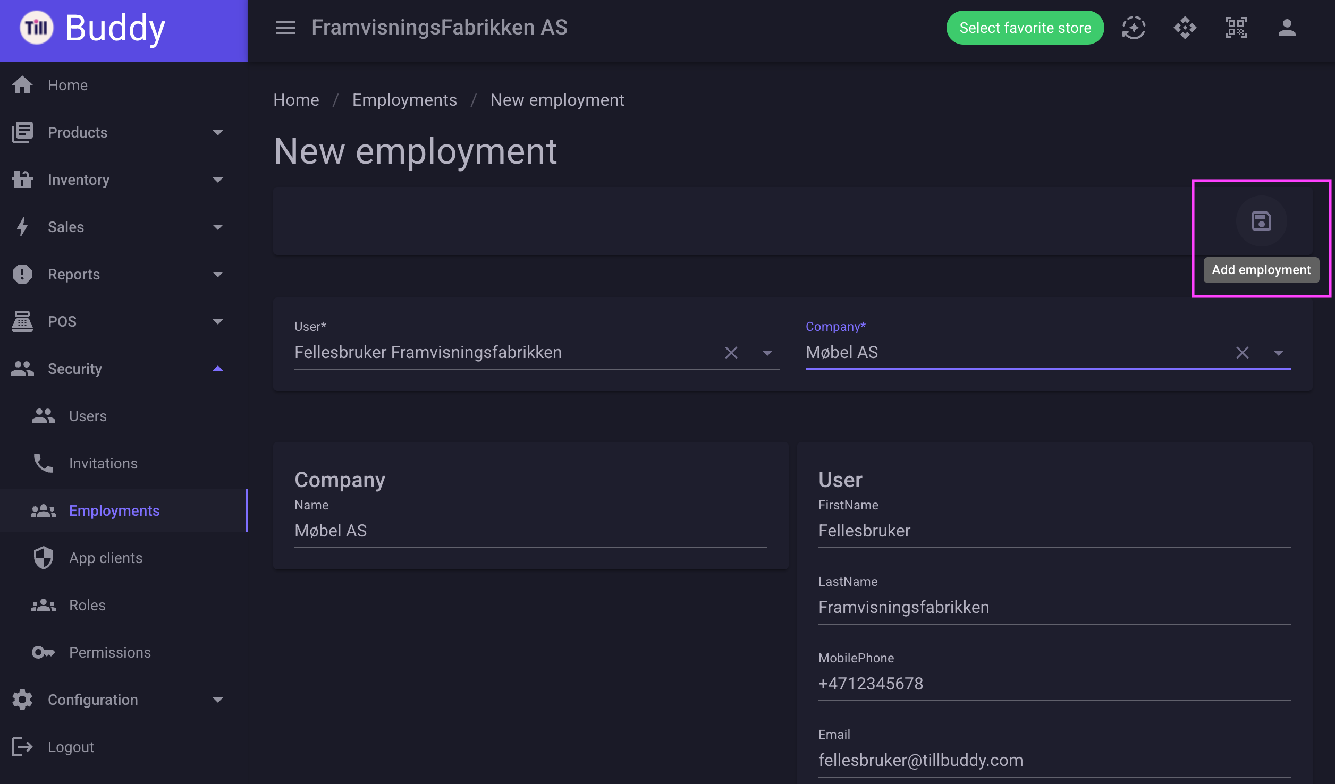The height and width of the screenshot is (784, 1335).
Task: Open the QR code scanner icon
Action: click(x=1236, y=28)
